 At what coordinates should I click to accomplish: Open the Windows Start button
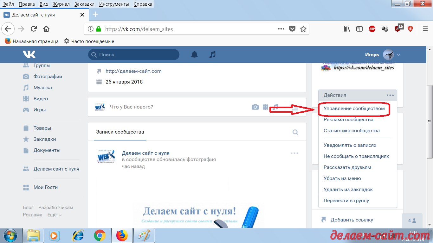point(11,235)
